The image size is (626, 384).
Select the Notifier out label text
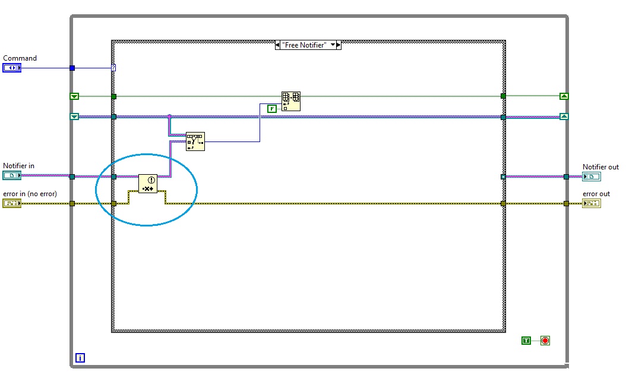coord(600,167)
